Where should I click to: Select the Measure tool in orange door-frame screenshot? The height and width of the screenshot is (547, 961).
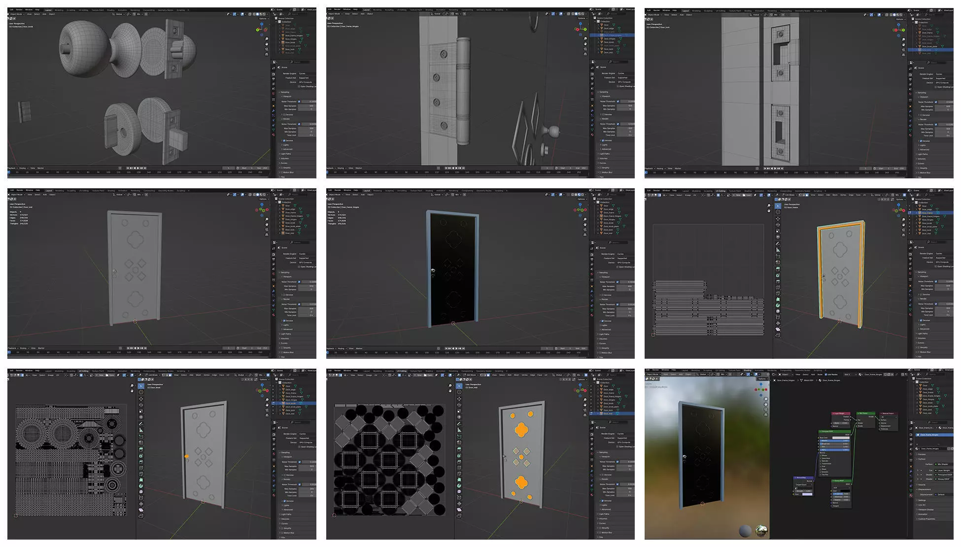click(778, 250)
